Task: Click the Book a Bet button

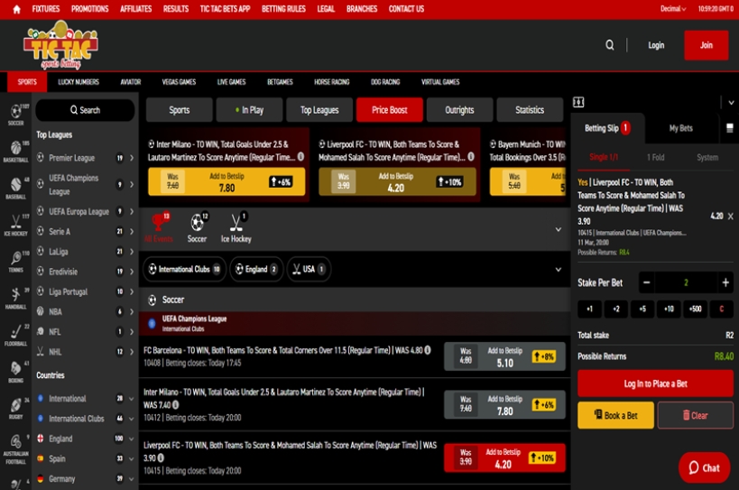Action: tap(615, 415)
